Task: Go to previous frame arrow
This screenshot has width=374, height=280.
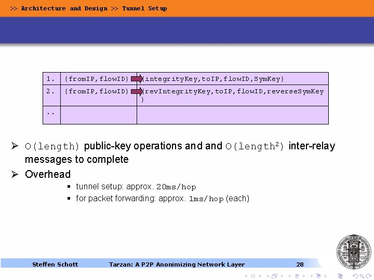Action: click(268, 276)
